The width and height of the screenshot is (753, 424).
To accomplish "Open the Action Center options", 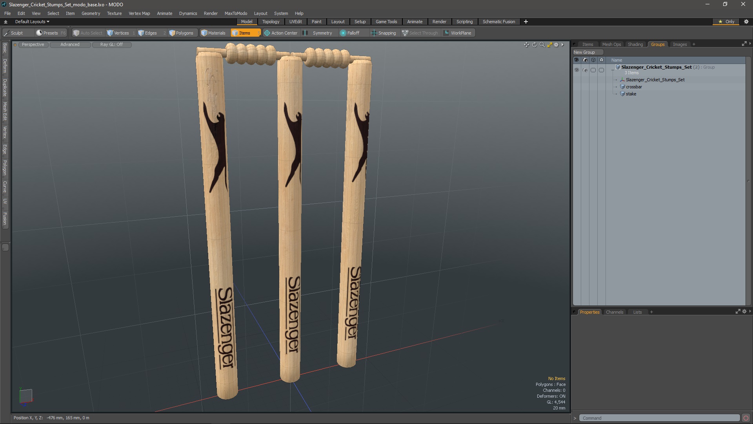I will coord(281,33).
